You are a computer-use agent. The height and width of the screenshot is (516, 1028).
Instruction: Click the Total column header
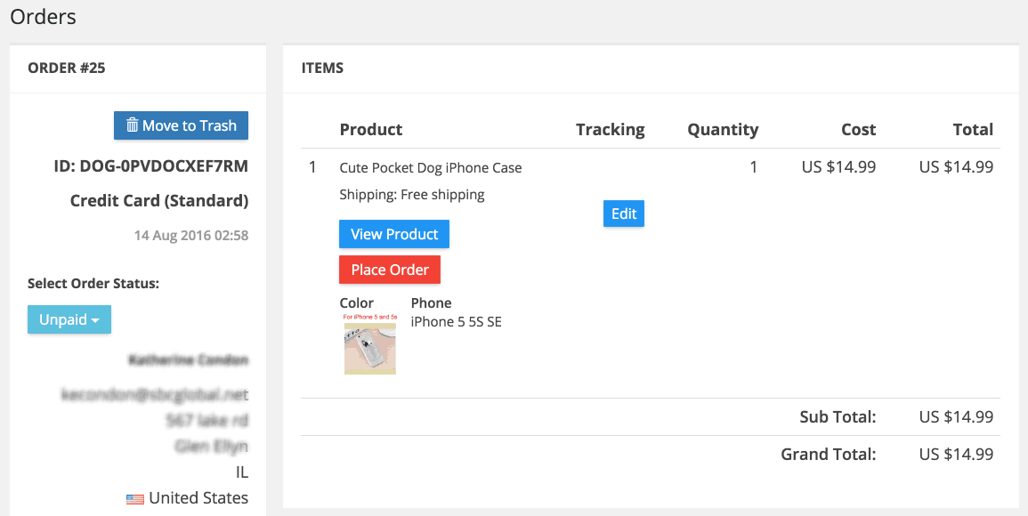pyautogui.click(x=973, y=130)
